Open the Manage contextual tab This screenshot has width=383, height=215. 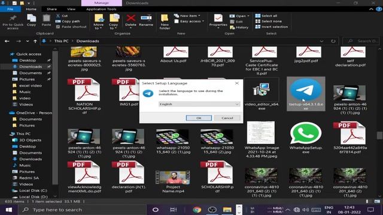coord(101,3)
